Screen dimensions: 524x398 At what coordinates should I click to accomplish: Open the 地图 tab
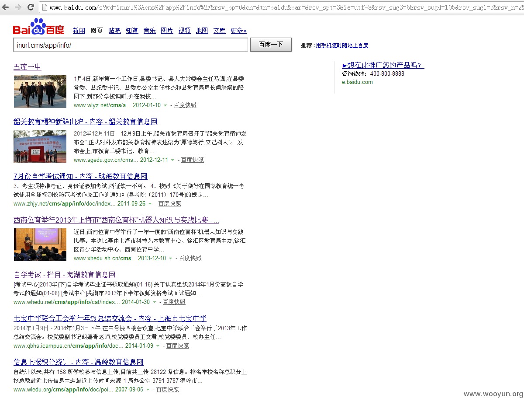202,31
